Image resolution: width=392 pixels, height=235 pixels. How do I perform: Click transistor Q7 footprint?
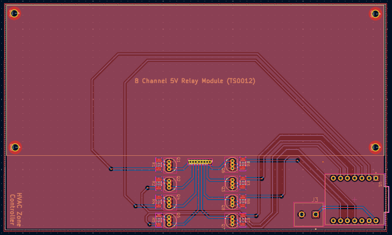click(x=231, y=220)
